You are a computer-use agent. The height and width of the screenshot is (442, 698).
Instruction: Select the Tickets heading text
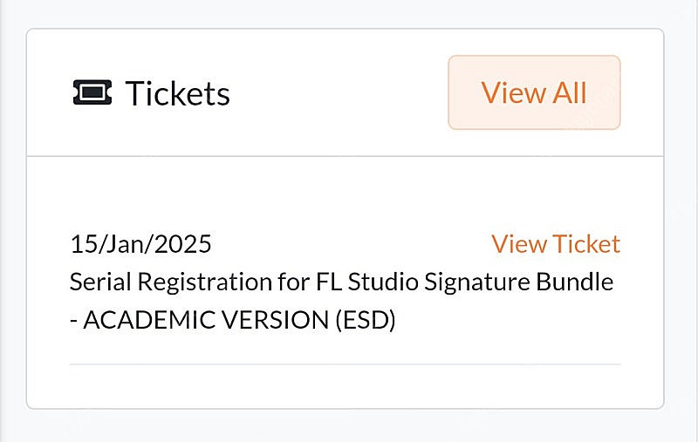(x=178, y=93)
